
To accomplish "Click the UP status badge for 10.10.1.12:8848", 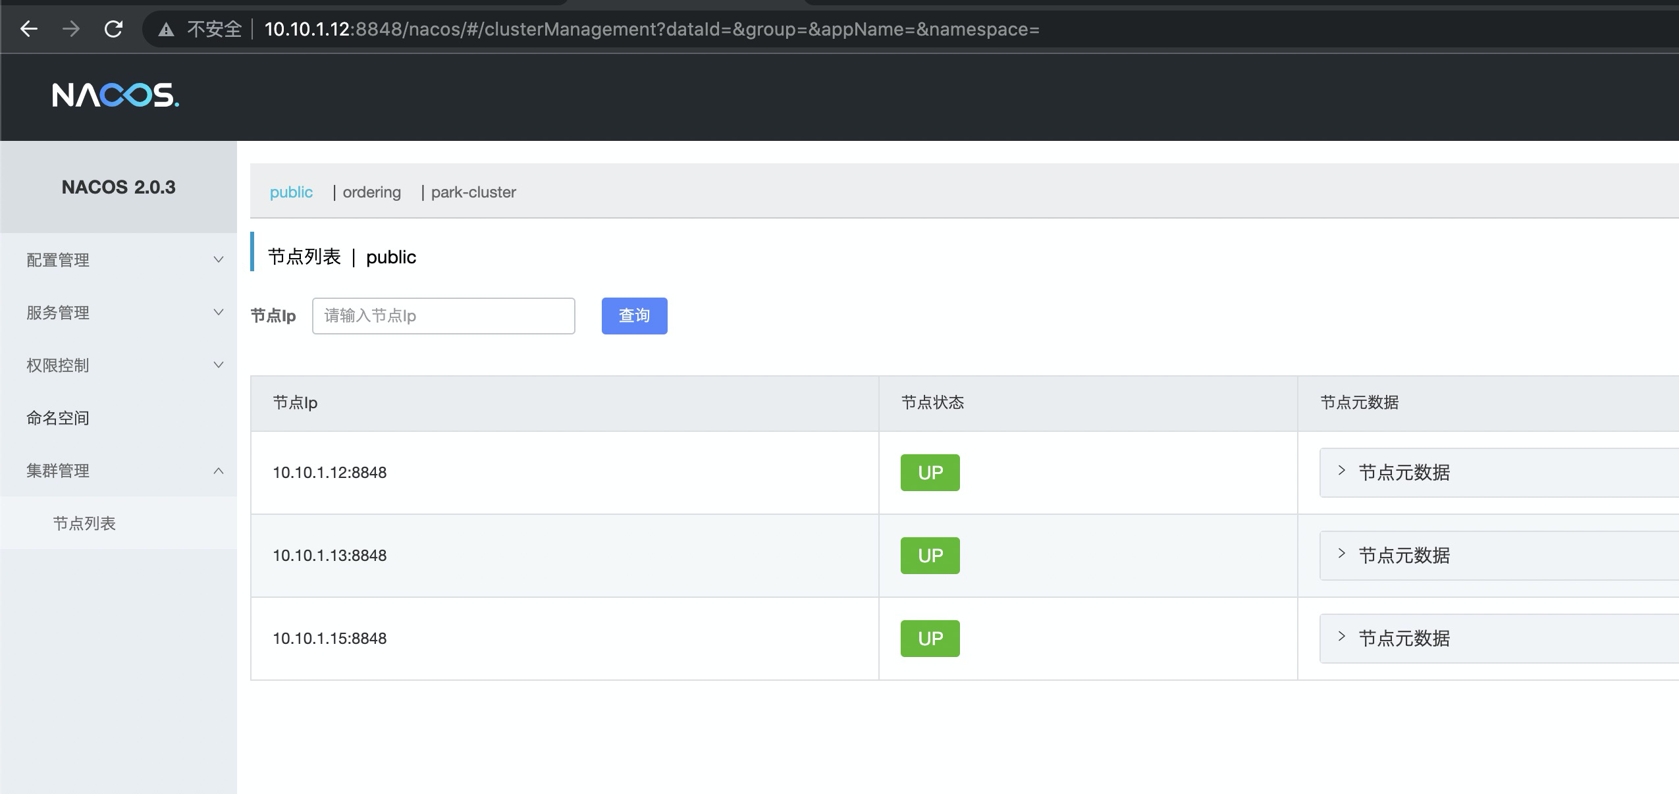I will pos(929,472).
